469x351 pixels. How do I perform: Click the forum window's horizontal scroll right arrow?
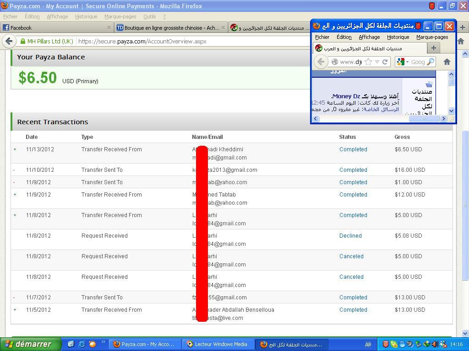tap(443, 118)
